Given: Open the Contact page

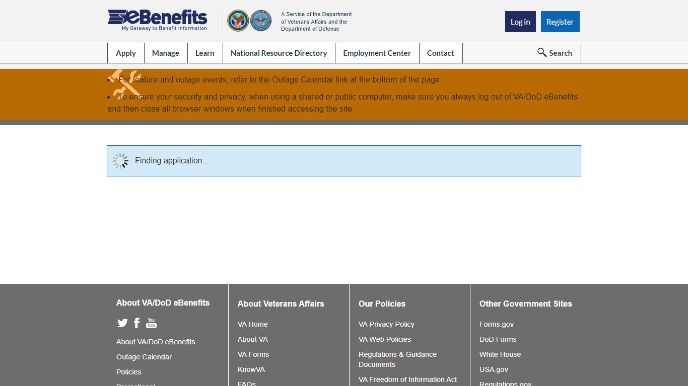Looking at the screenshot, I should click(441, 53).
